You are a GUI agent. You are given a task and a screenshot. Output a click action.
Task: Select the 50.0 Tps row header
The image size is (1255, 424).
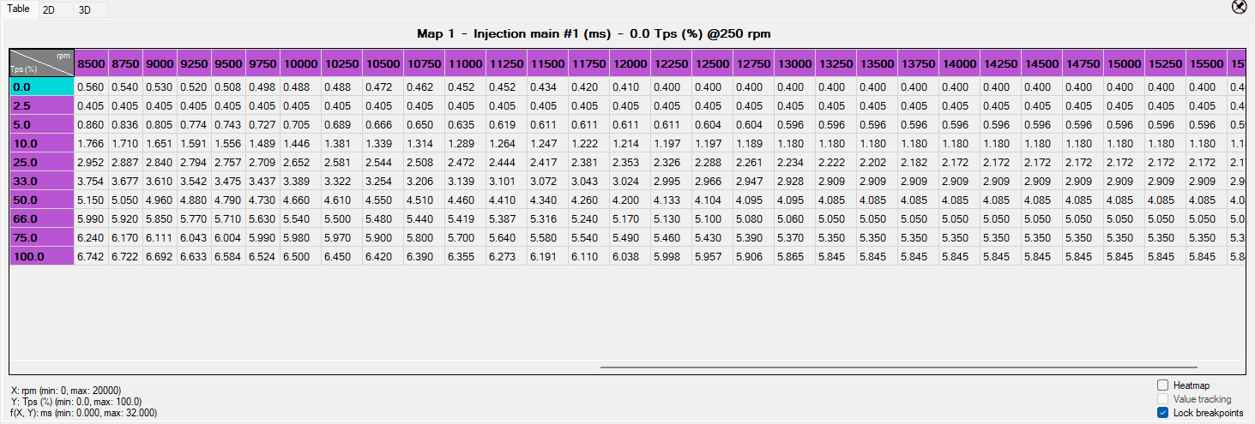(41, 200)
